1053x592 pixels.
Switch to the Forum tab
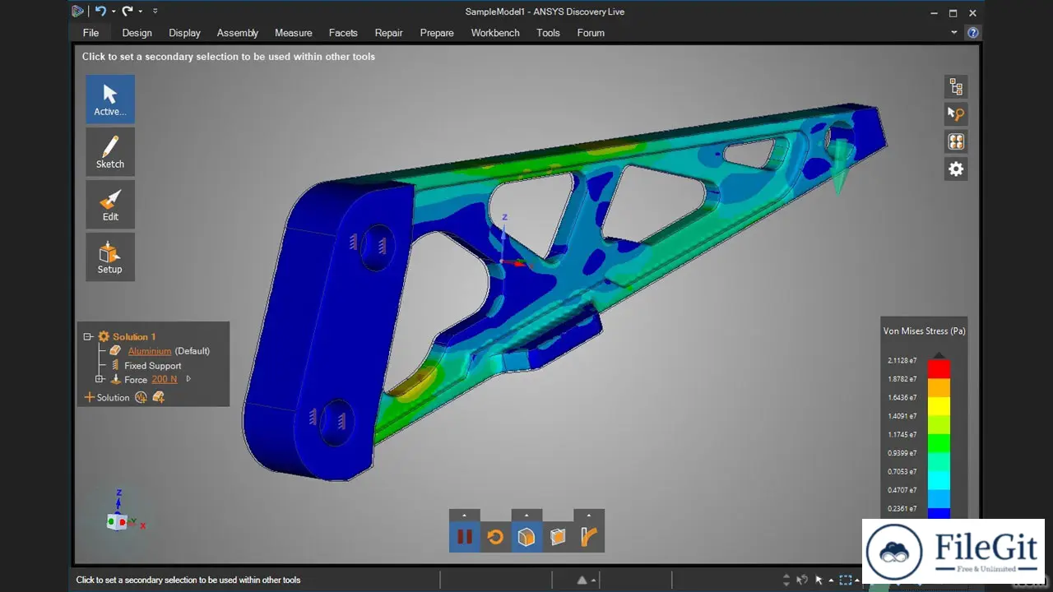click(x=591, y=33)
